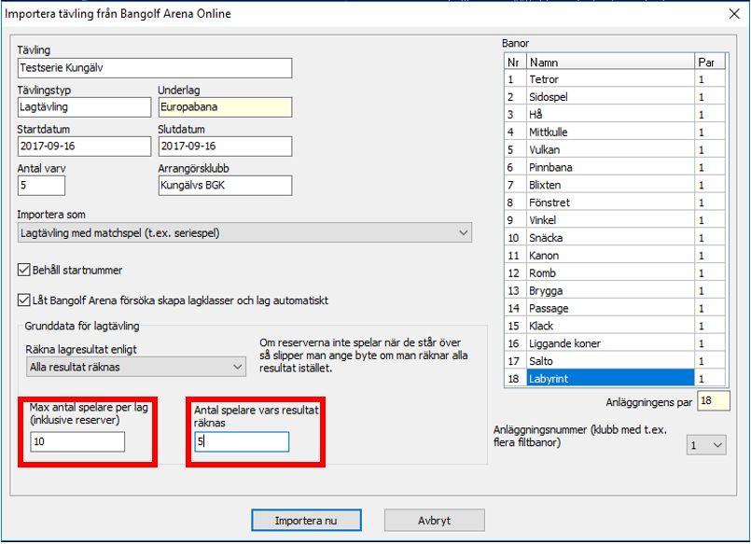Open the Anläggningsnummer dropdown
The image size is (751, 544).
[x=706, y=445]
